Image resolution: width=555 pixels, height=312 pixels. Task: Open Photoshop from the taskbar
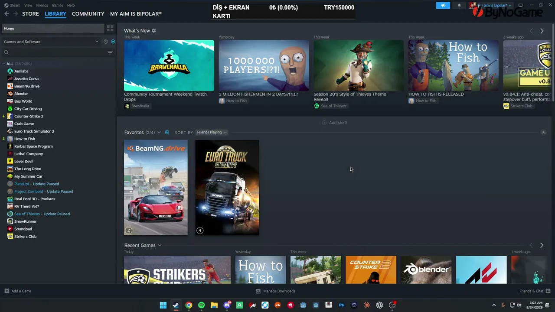341,305
